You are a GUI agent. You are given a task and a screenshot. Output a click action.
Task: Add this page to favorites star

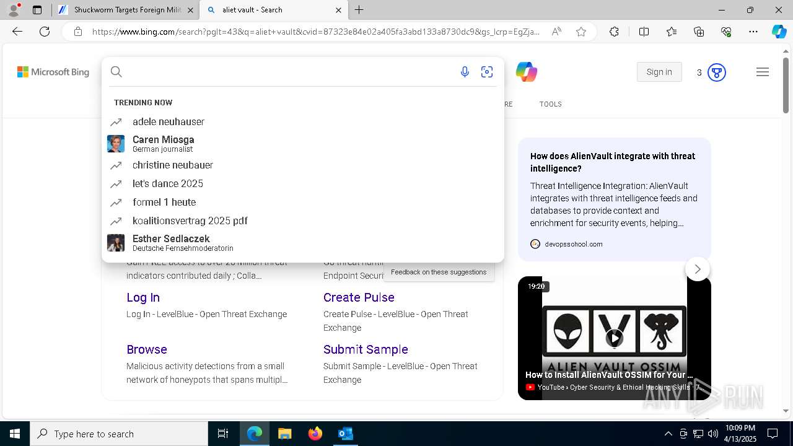(x=581, y=32)
